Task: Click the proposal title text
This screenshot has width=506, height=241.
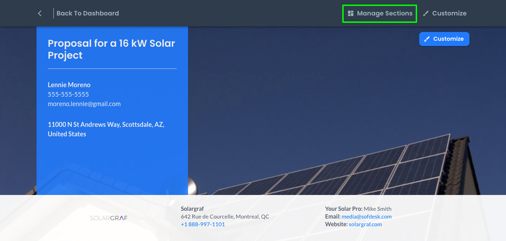Action: tap(111, 49)
